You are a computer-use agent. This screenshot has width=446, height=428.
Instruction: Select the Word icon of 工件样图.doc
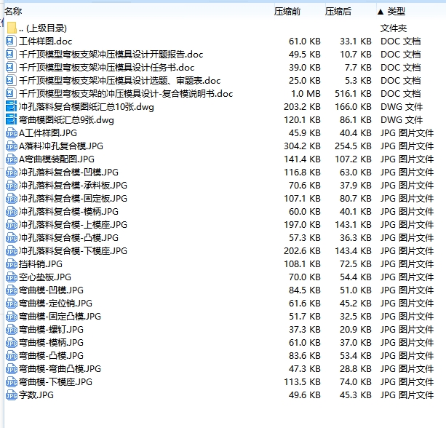(10, 41)
